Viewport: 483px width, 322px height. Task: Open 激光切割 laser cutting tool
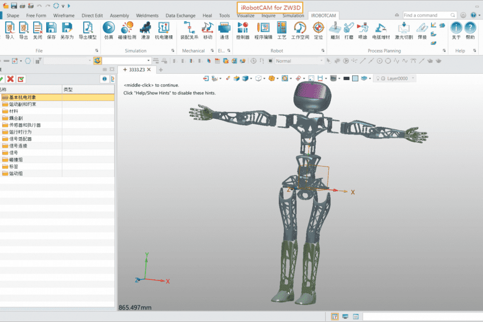(404, 28)
